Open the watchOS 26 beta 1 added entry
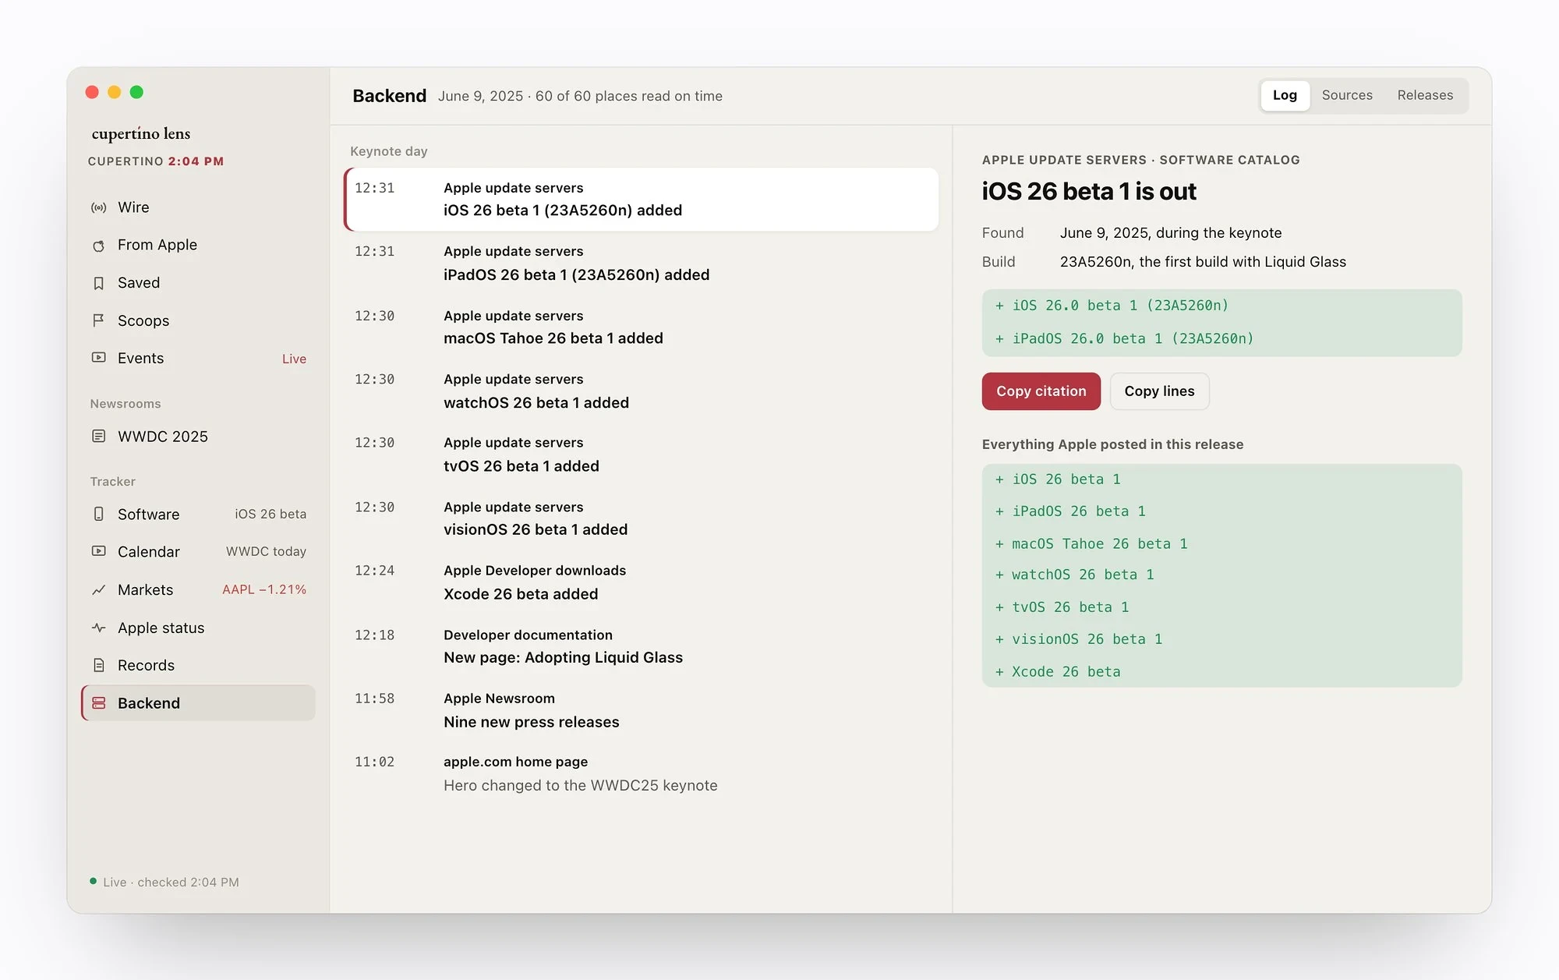 tap(642, 391)
